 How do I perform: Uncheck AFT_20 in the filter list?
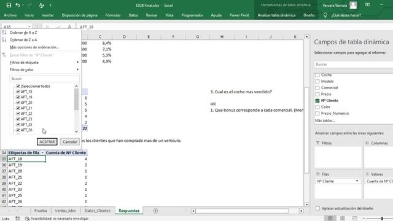(x=18, y=103)
